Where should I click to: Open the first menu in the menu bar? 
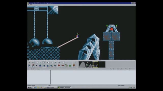tap(28, 5)
